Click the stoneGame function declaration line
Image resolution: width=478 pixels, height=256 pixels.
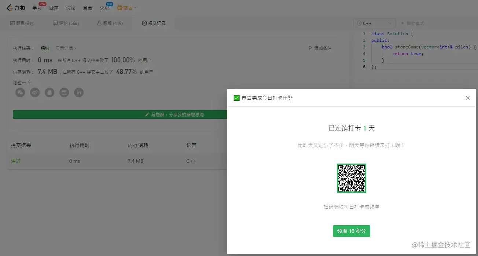click(x=429, y=47)
